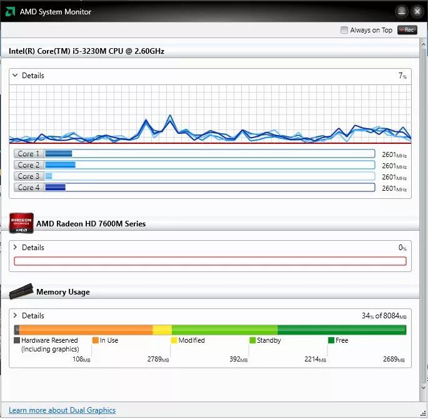Click the Radeon Graphics badge icon
This screenshot has width=428, height=419.
pyautogui.click(x=21, y=223)
